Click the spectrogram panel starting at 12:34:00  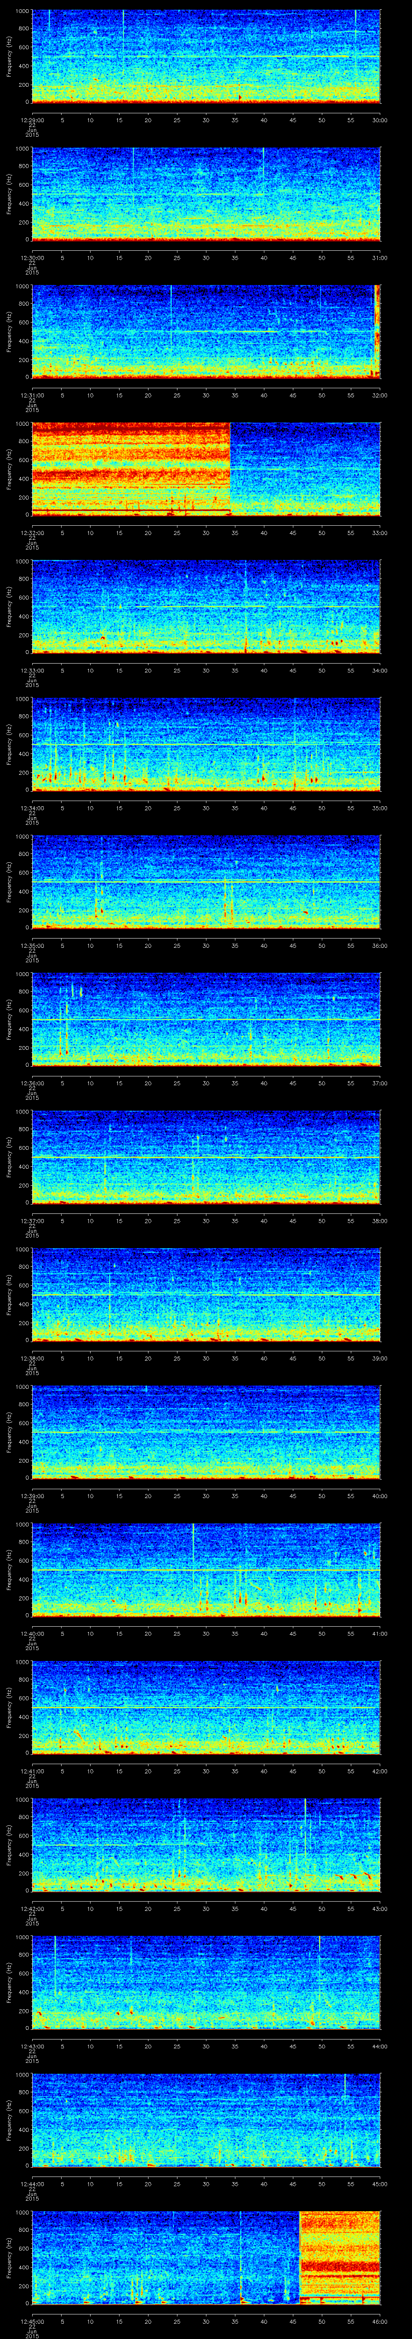206,745
